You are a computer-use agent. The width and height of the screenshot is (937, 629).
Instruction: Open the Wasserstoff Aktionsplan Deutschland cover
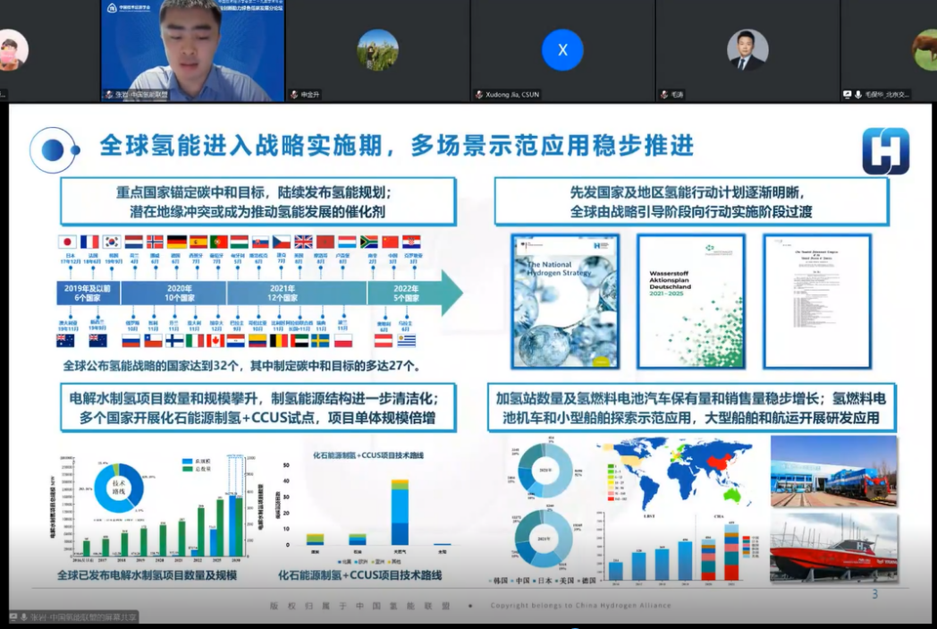(691, 301)
